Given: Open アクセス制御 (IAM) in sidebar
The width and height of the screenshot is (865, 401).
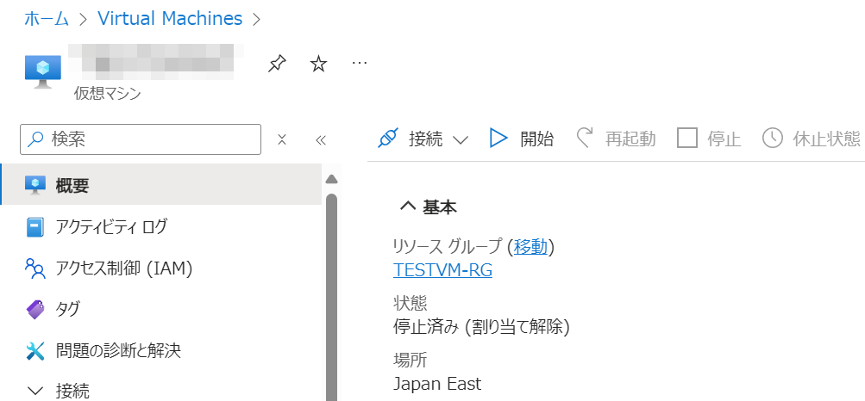Looking at the screenshot, I should (123, 268).
